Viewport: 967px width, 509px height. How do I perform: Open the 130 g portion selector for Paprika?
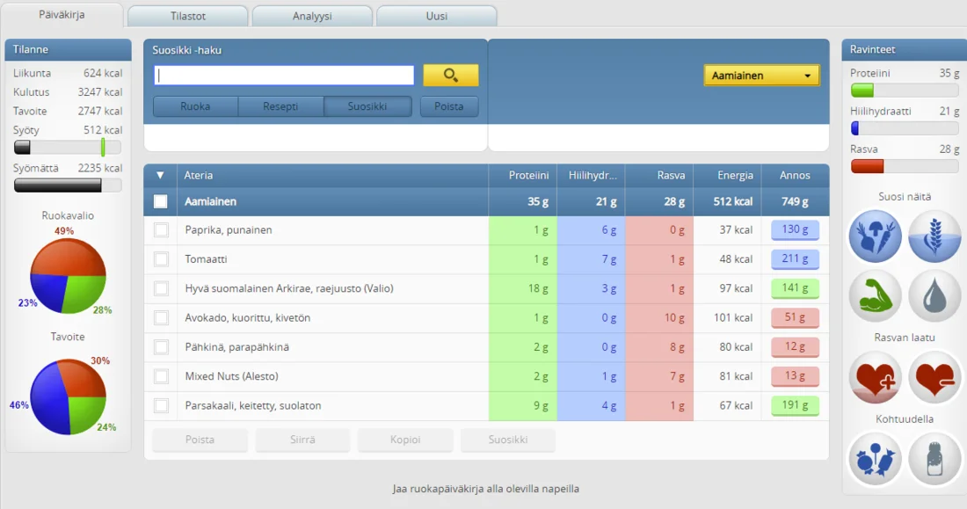coord(795,230)
